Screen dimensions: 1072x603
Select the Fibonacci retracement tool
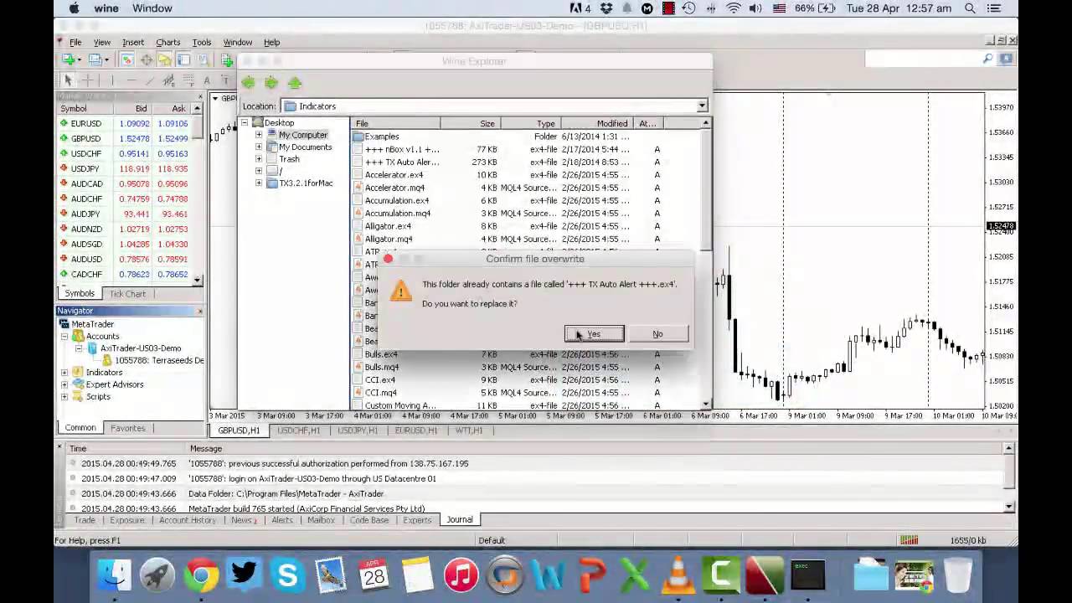click(188, 80)
